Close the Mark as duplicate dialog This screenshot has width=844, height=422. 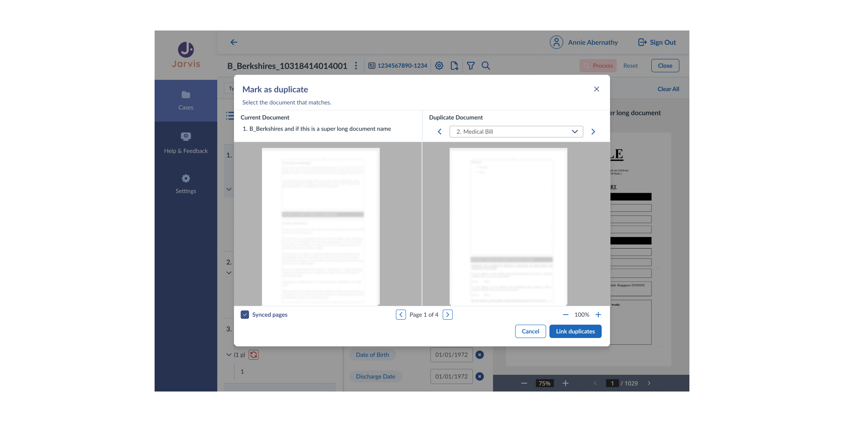[x=597, y=89]
